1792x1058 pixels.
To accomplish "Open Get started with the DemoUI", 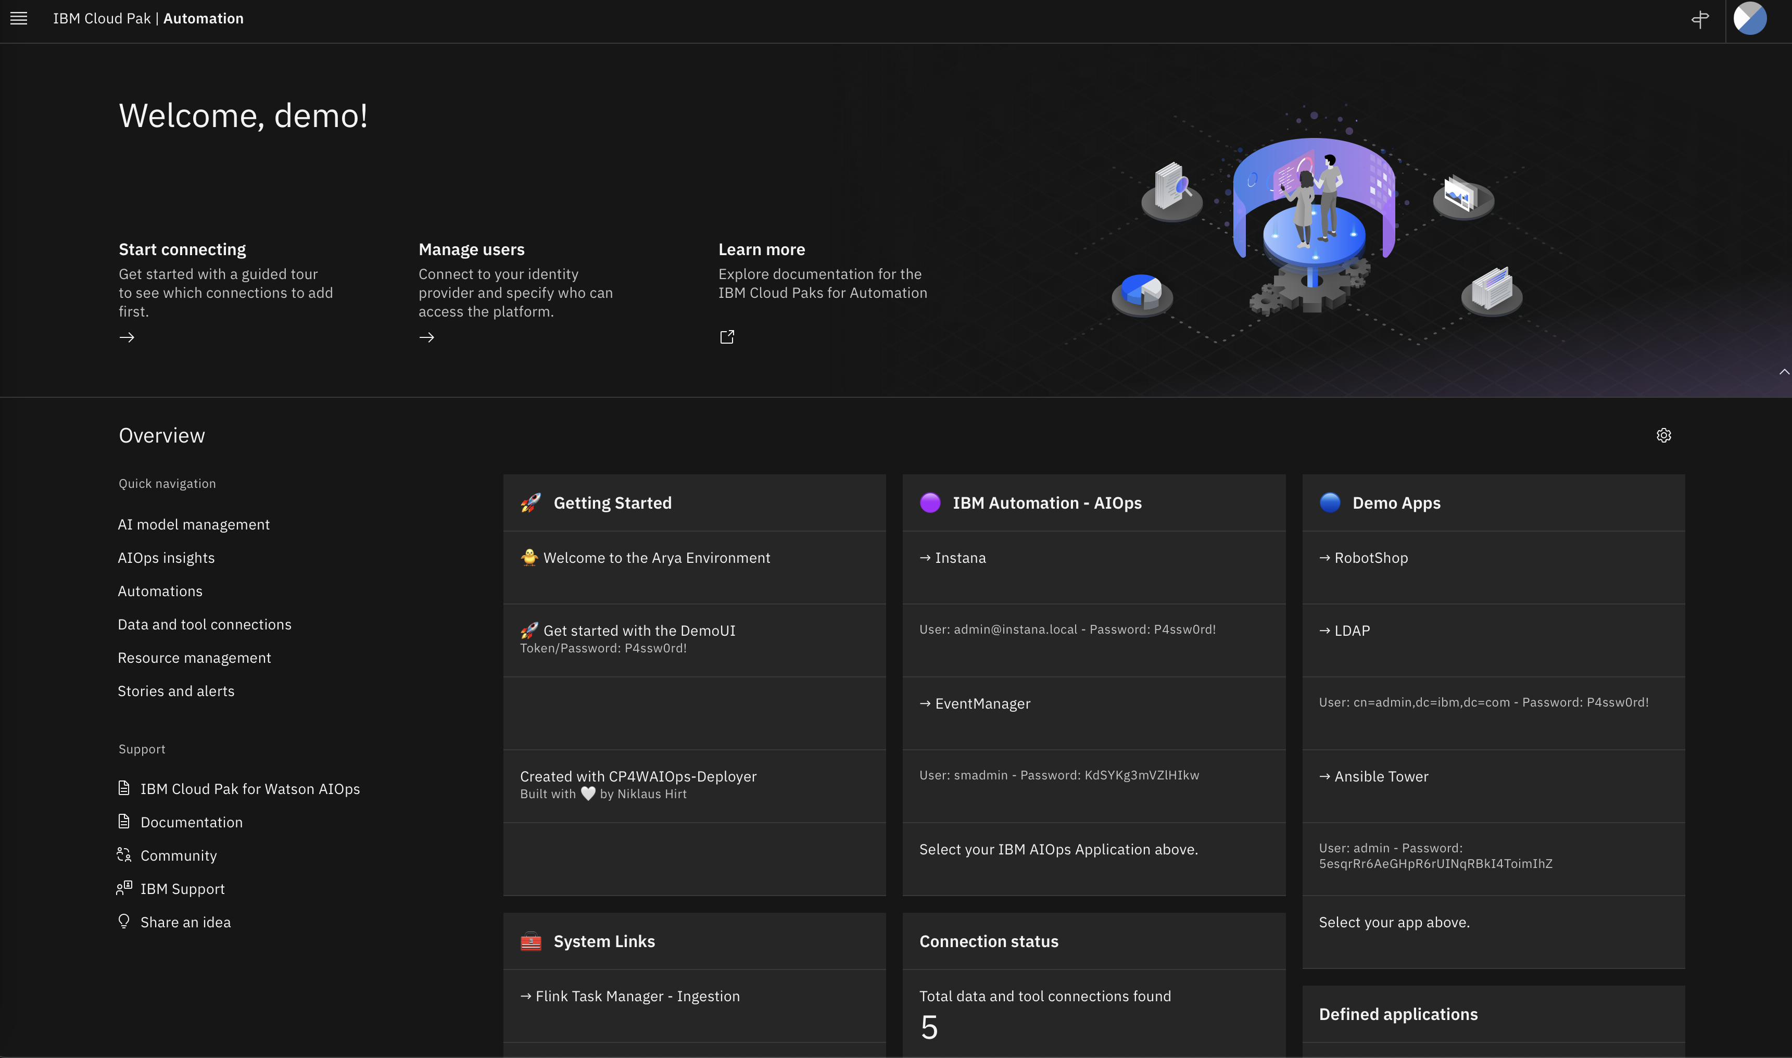I will click(x=639, y=631).
